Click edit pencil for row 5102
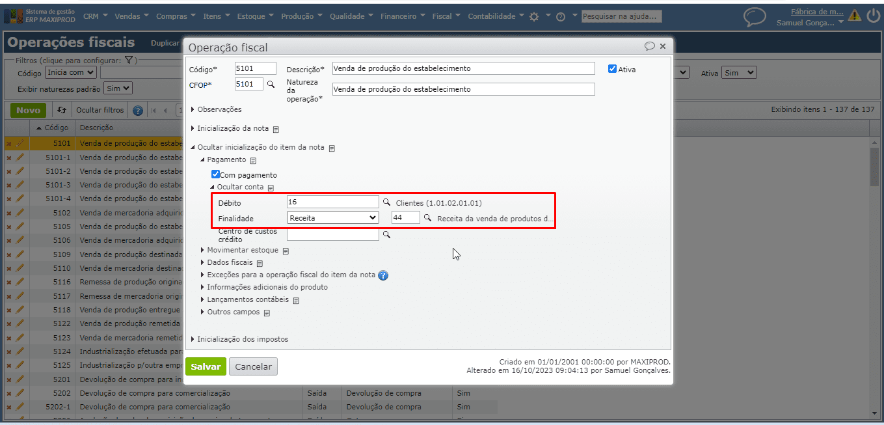 click(x=20, y=213)
